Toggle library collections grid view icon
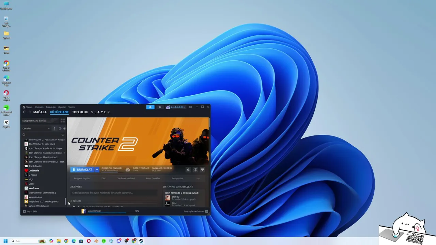This screenshot has width=436, height=245. (63, 121)
